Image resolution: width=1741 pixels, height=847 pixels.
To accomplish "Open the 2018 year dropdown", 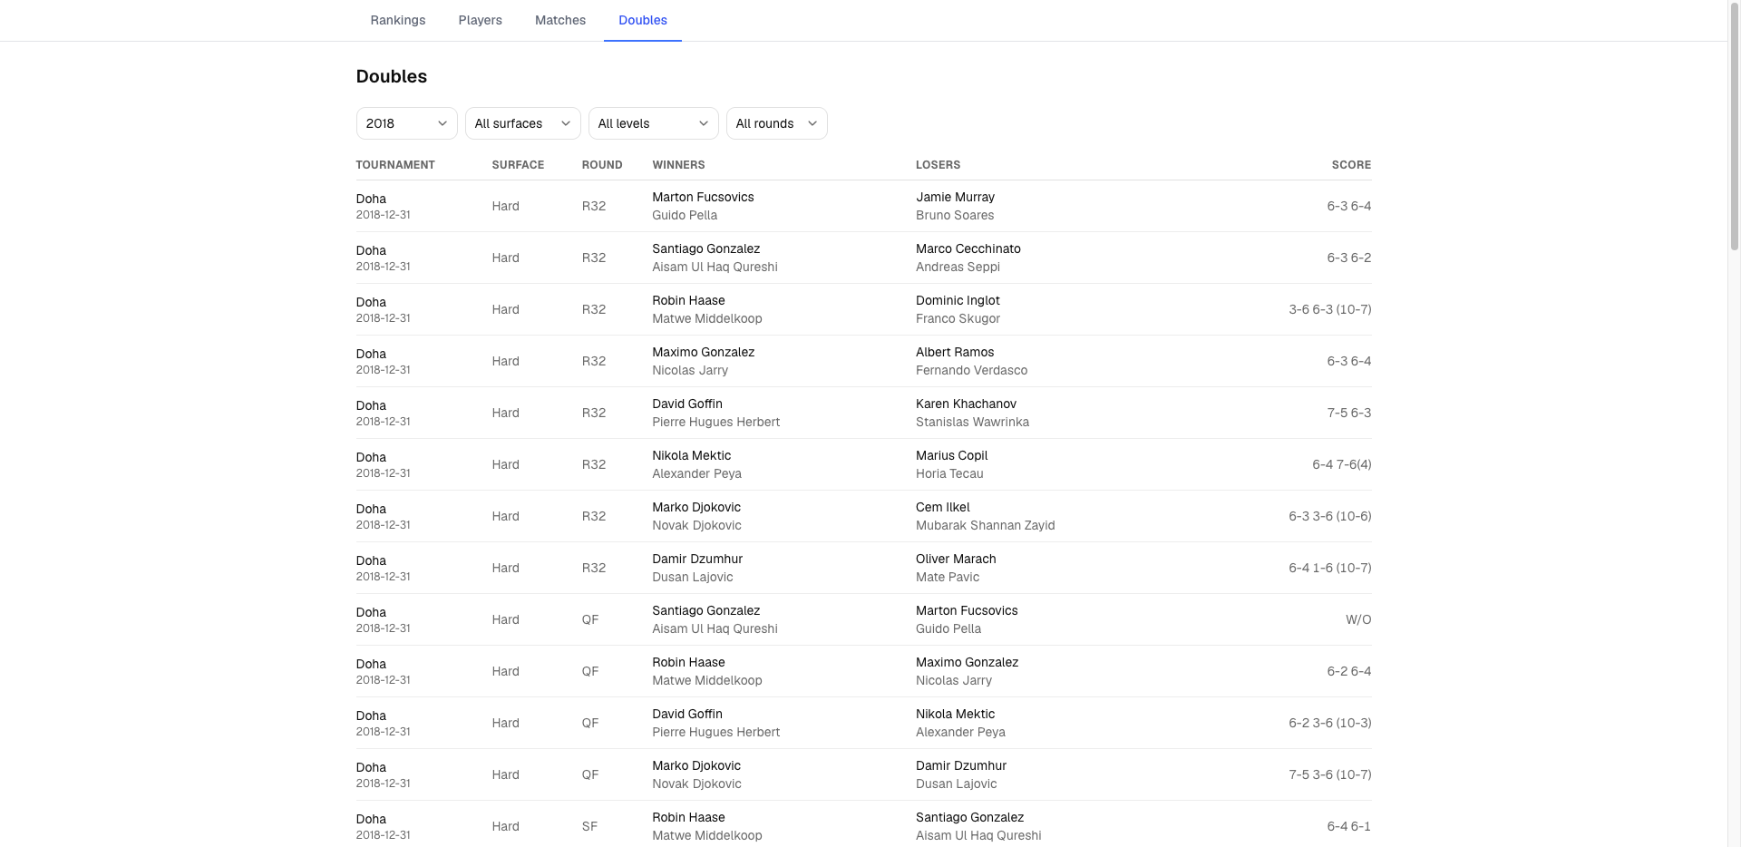I will pyautogui.click(x=406, y=123).
